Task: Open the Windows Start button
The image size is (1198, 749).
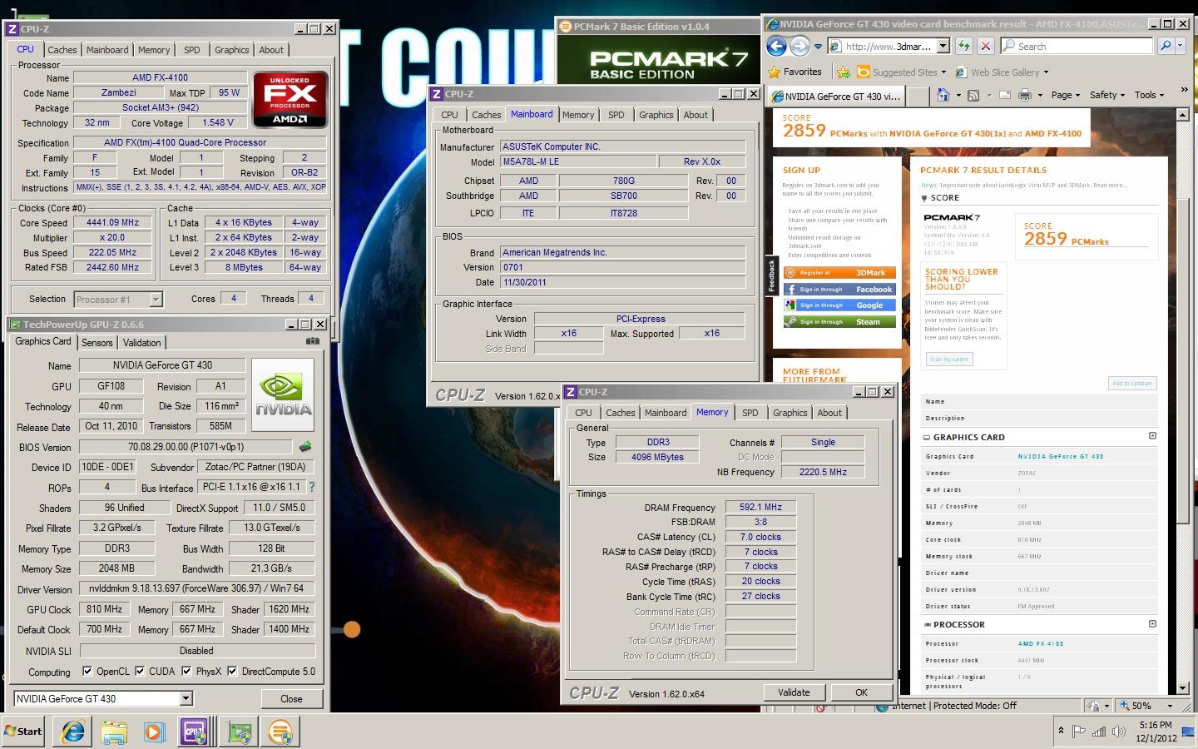Action: click(x=22, y=732)
